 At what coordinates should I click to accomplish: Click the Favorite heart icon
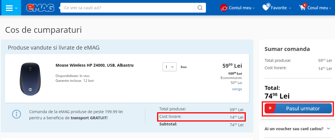266,8
